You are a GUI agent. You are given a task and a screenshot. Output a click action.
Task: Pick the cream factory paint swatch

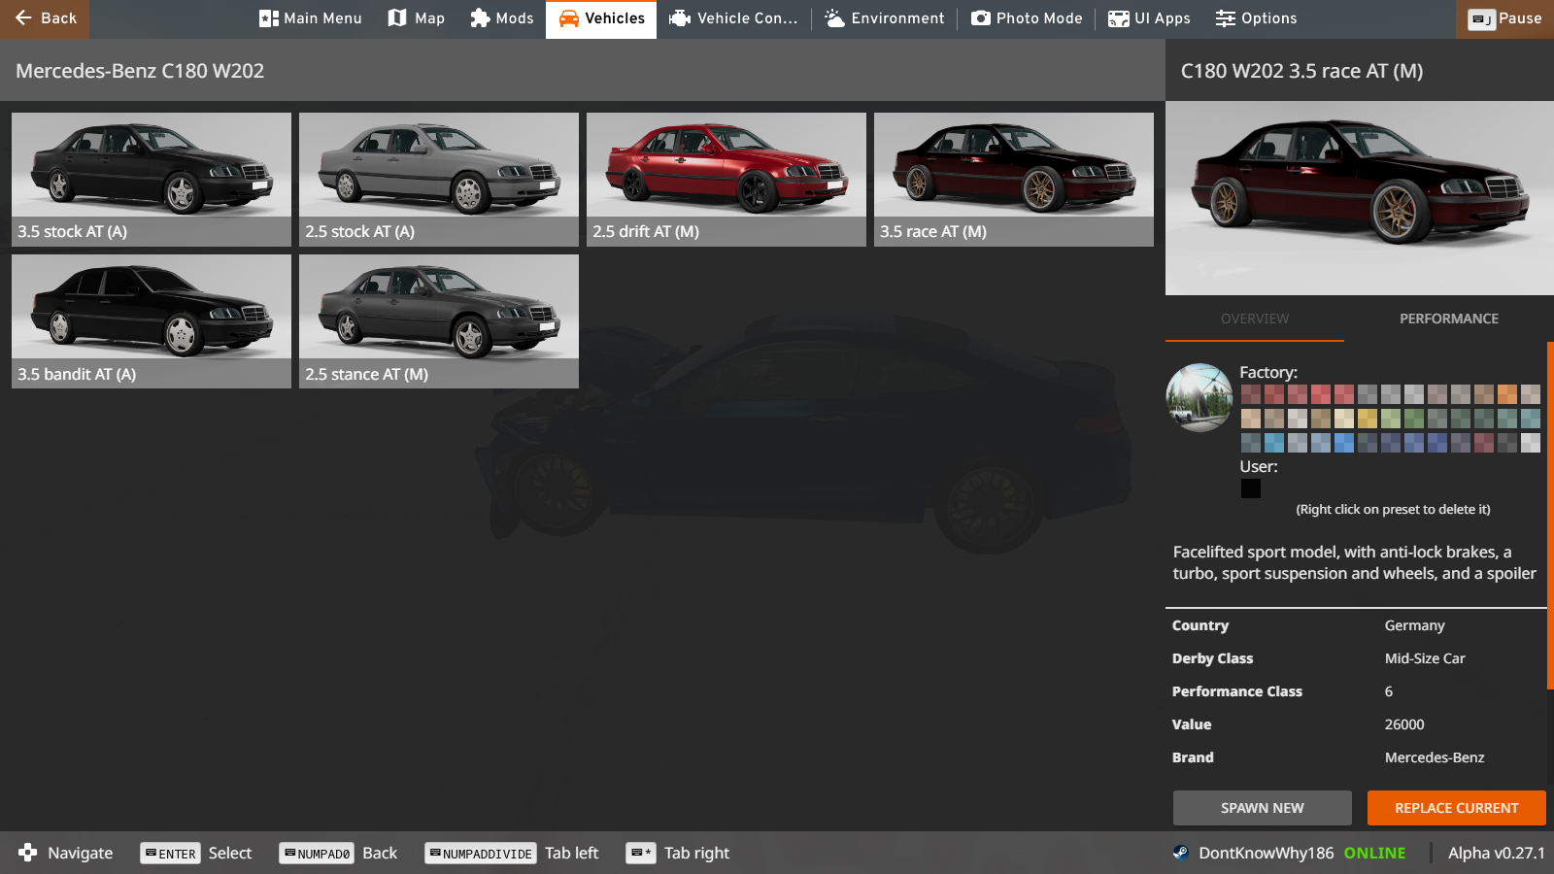(1344, 419)
